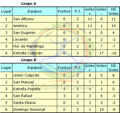
Task: Click Flor de Mandinga team cell
Action: (x=35, y=46)
